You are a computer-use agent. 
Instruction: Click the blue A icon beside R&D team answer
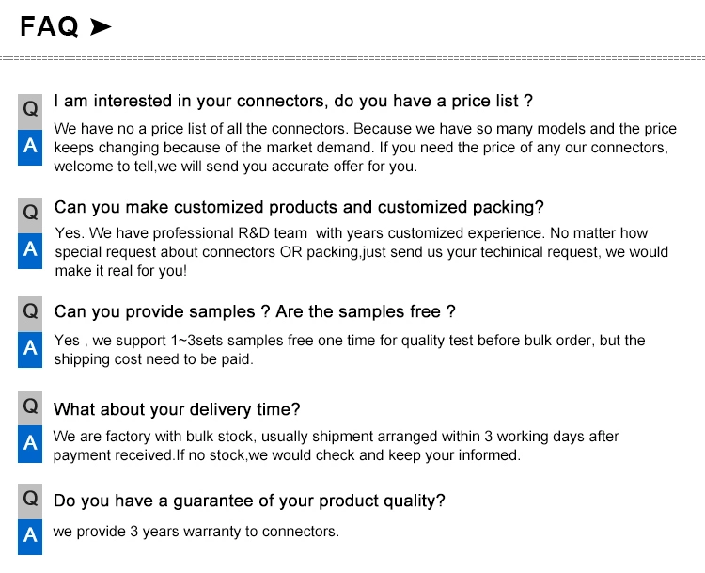[x=30, y=250]
